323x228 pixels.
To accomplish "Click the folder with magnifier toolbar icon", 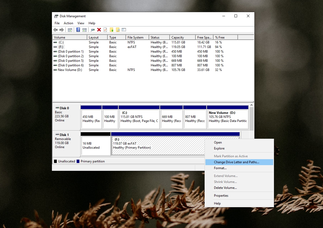I will pos(118,30).
